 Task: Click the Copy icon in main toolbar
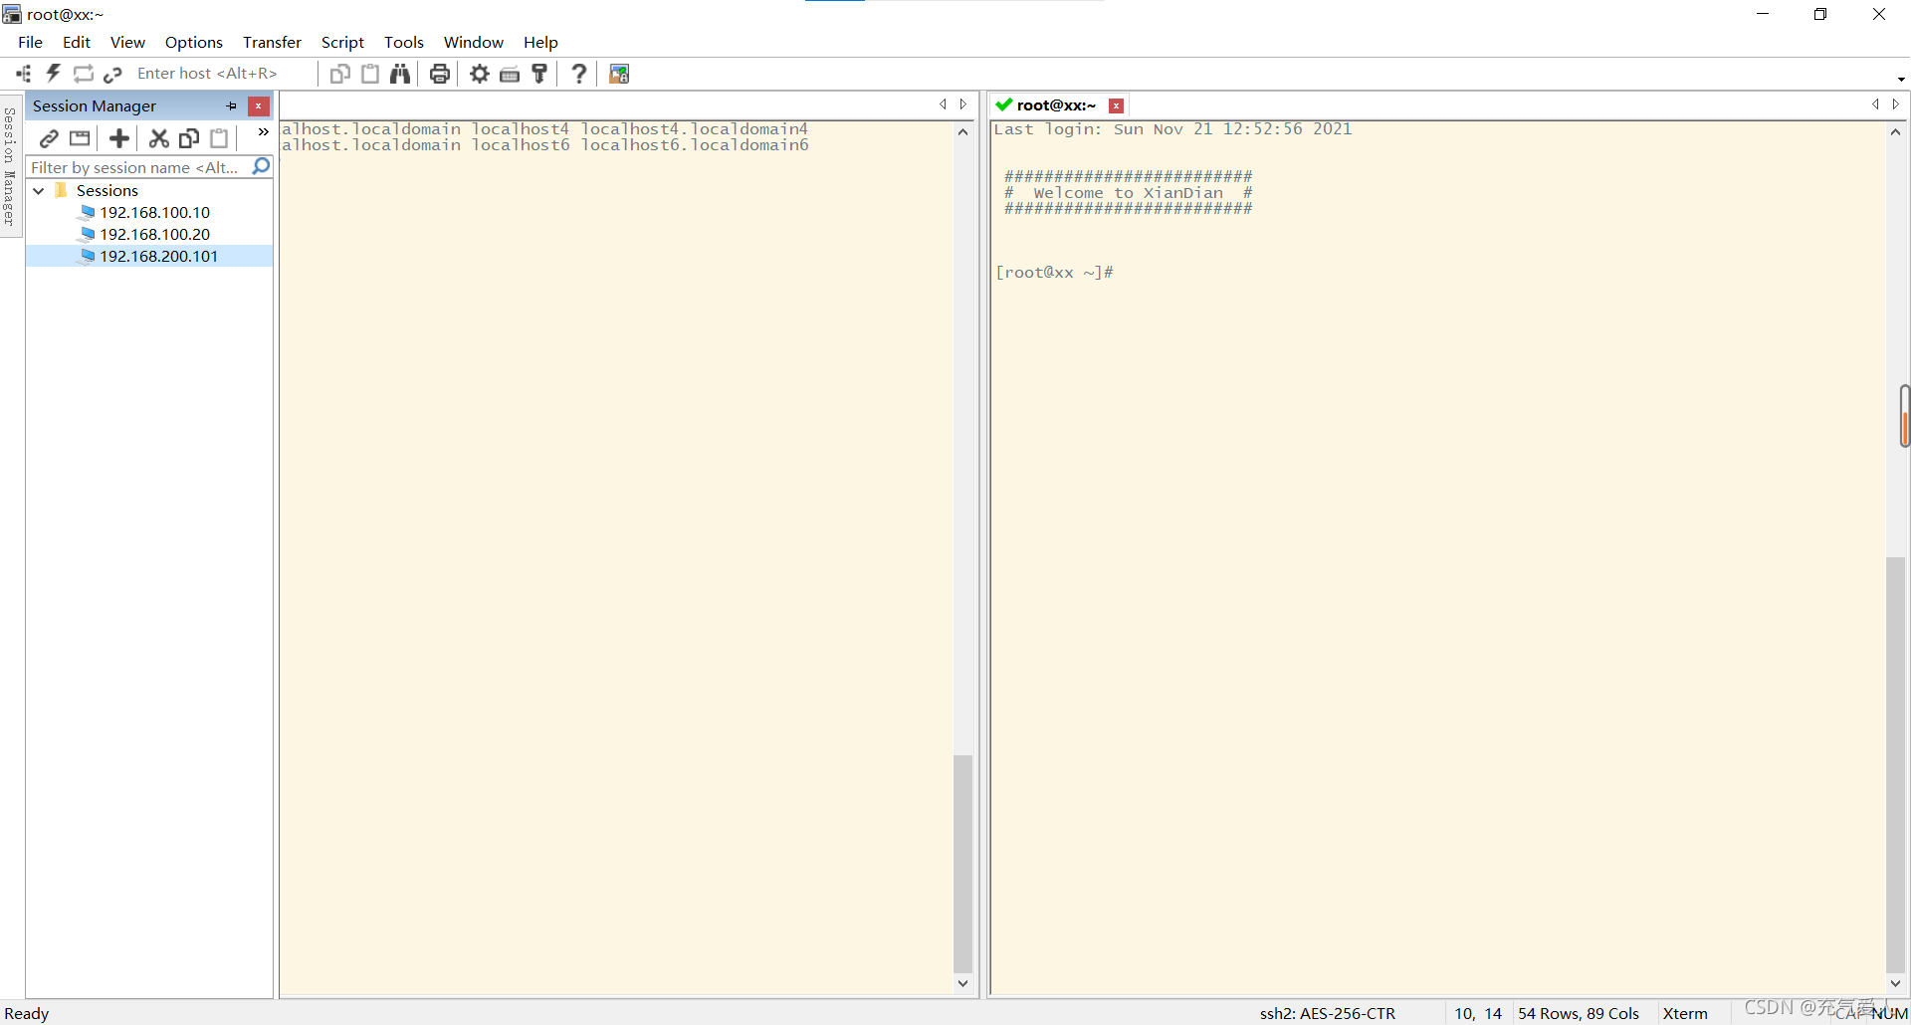click(340, 74)
